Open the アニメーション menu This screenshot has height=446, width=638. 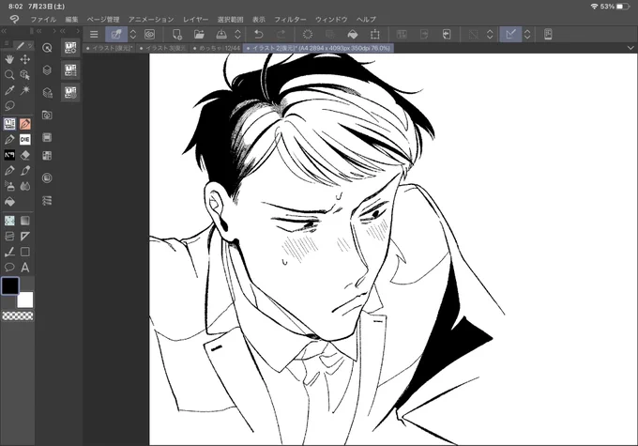click(x=151, y=19)
